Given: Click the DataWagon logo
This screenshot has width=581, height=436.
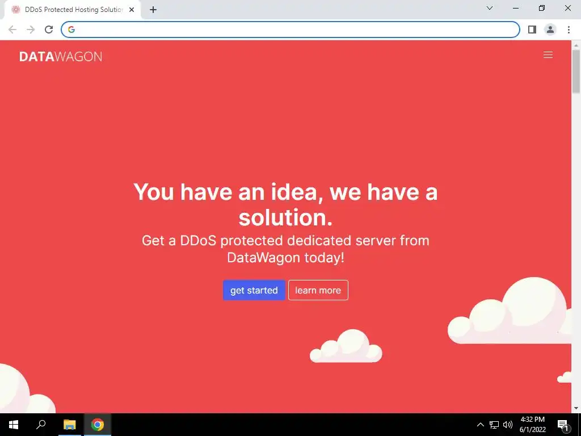Looking at the screenshot, I should pos(61,56).
